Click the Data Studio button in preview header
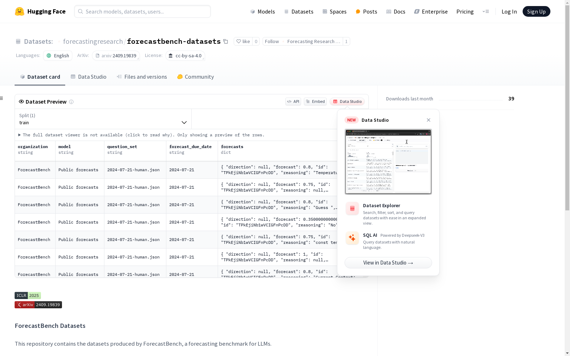The image size is (570, 356). [347, 101]
